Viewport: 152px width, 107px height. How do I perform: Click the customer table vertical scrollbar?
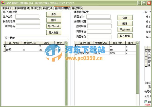pyautogui.click(x=66, y=75)
